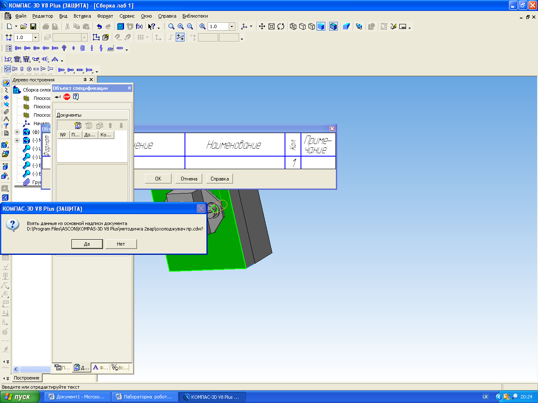This screenshot has height=403, width=538.
Task: Open the specification list icon in fasteners toolbar
Action: pos(9,48)
